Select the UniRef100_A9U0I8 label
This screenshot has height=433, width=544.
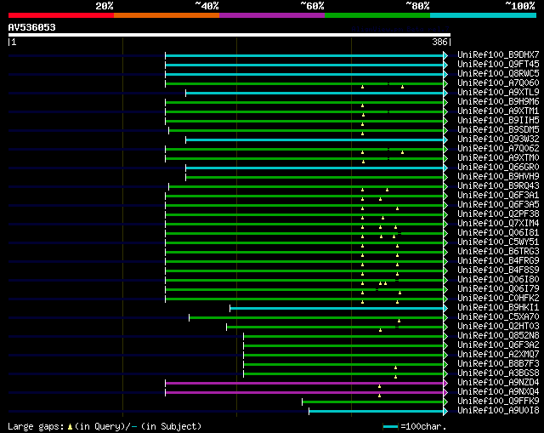498,411
